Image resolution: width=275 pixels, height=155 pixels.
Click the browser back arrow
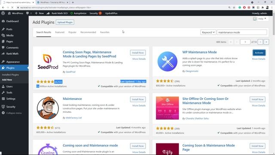pyautogui.click(x=3, y=8)
